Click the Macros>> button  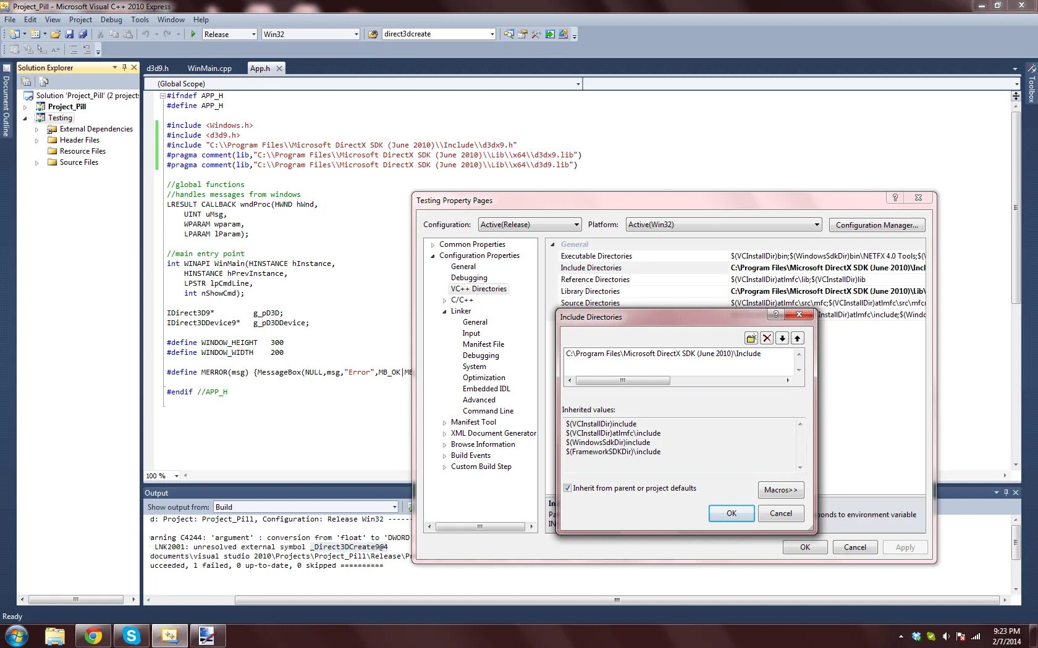click(780, 490)
